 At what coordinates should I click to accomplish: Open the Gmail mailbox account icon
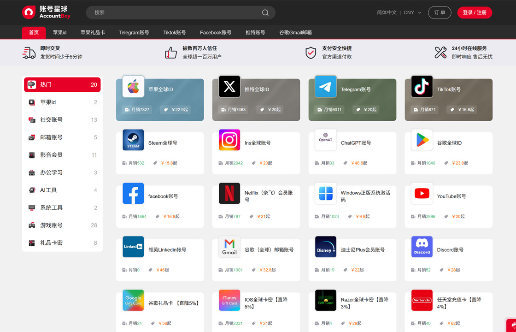pos(229,247)
